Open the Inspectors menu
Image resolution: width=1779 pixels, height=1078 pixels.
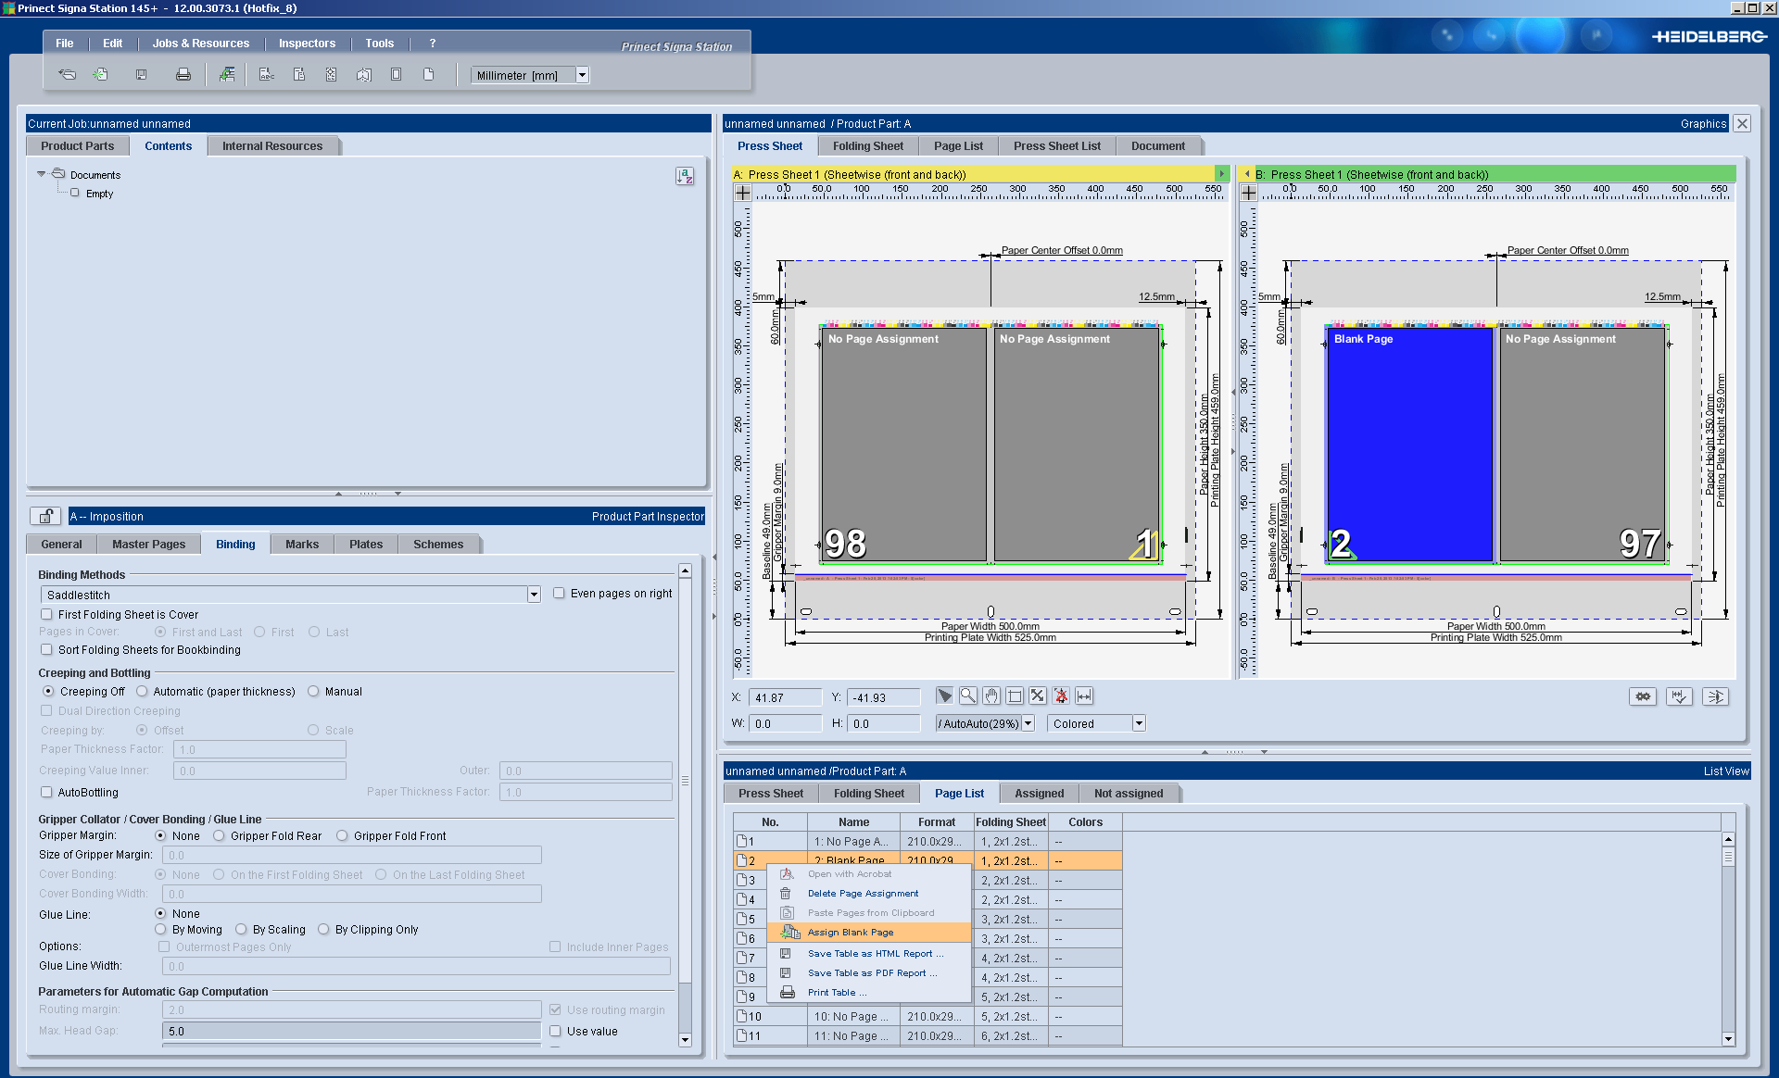307,44
